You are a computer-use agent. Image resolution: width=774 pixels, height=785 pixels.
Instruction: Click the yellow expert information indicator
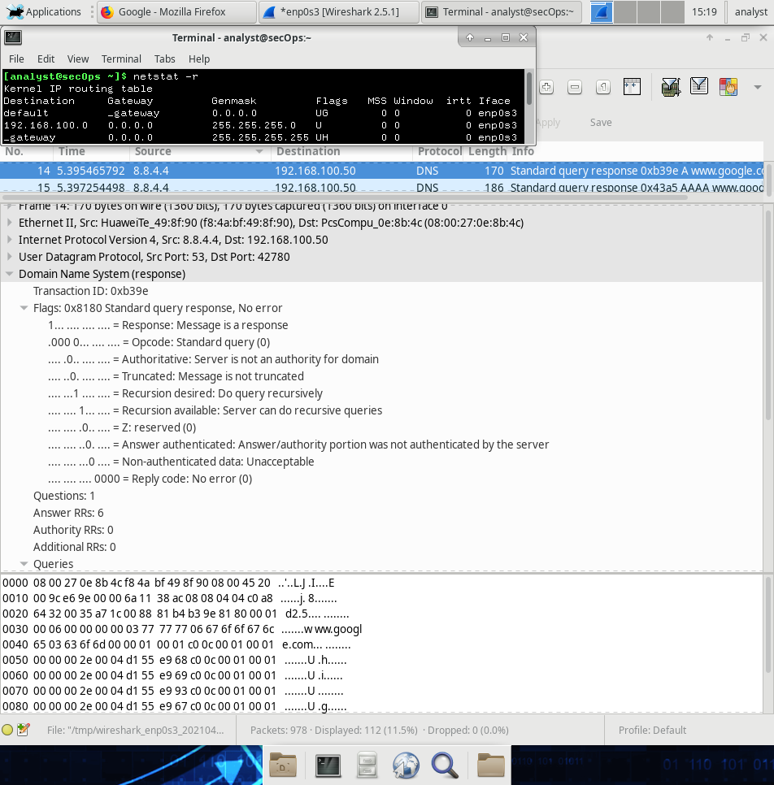pos(7,730)
